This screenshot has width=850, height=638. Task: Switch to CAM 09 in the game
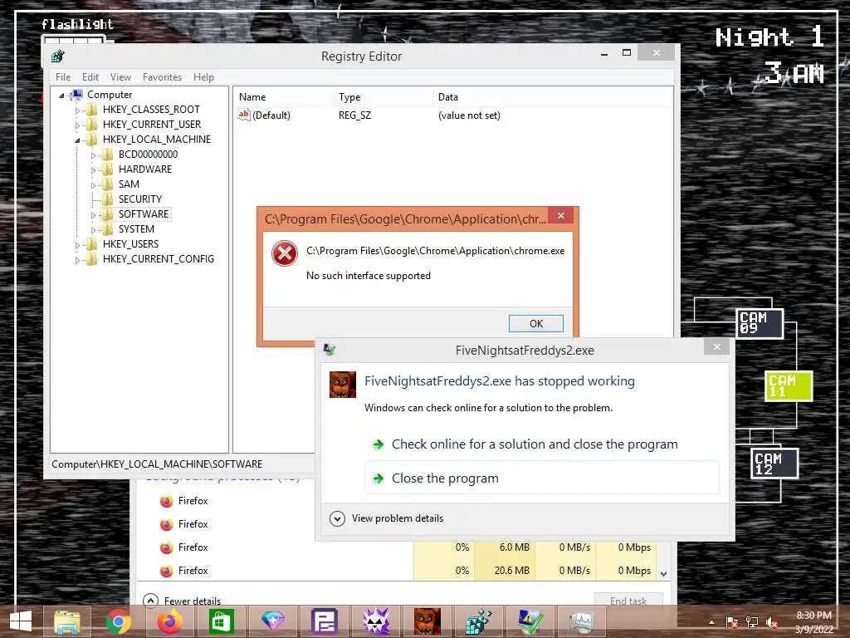coord(760,323)
